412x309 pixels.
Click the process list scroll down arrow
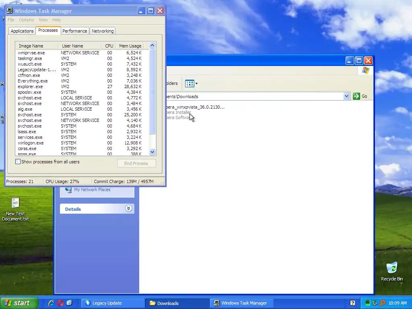(152, 152)
